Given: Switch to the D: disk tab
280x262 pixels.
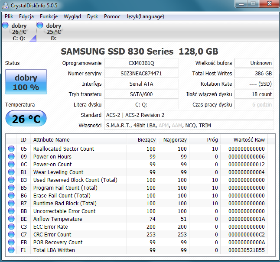Looking at the screenshot, I should (54, 32).
